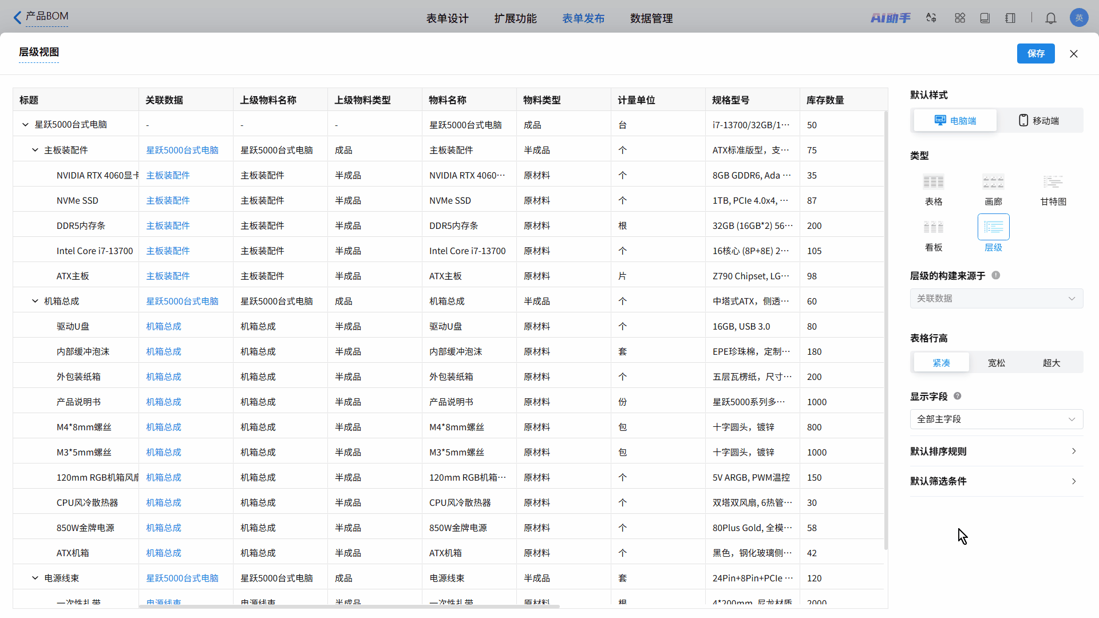1099x618 pixels.
Task: Switch to the 表单设计 tab
Action: click(447, 18)
